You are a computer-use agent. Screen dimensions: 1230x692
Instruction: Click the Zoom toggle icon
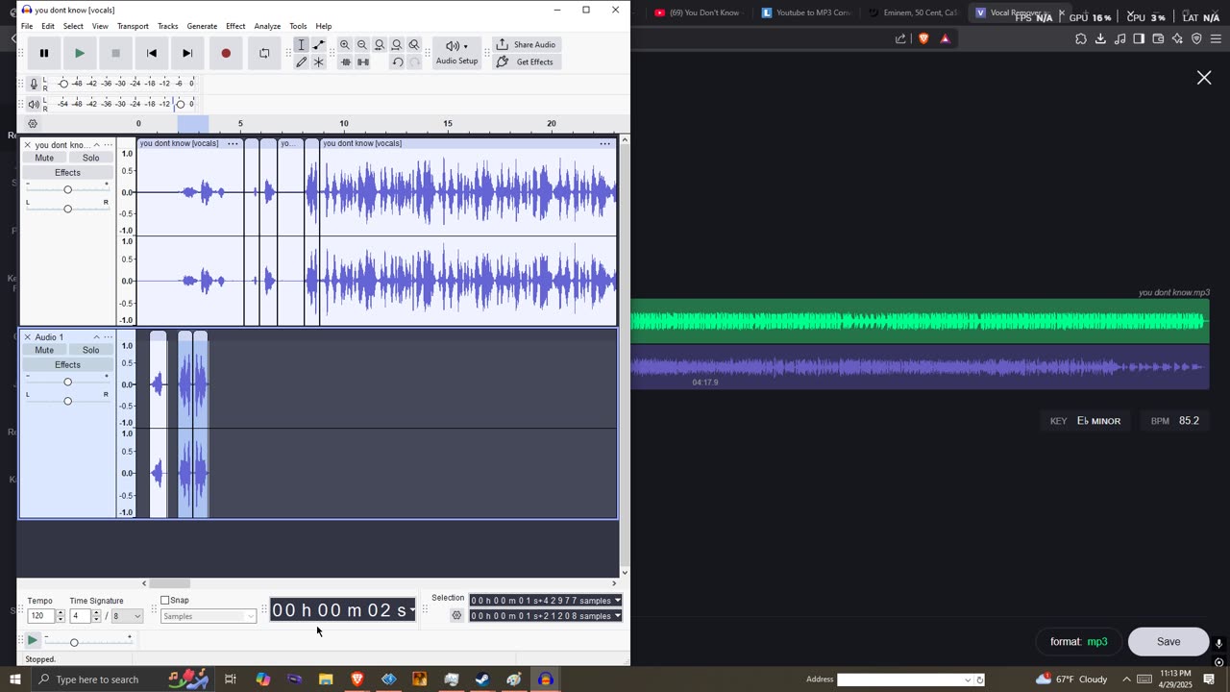pos(414,45)
